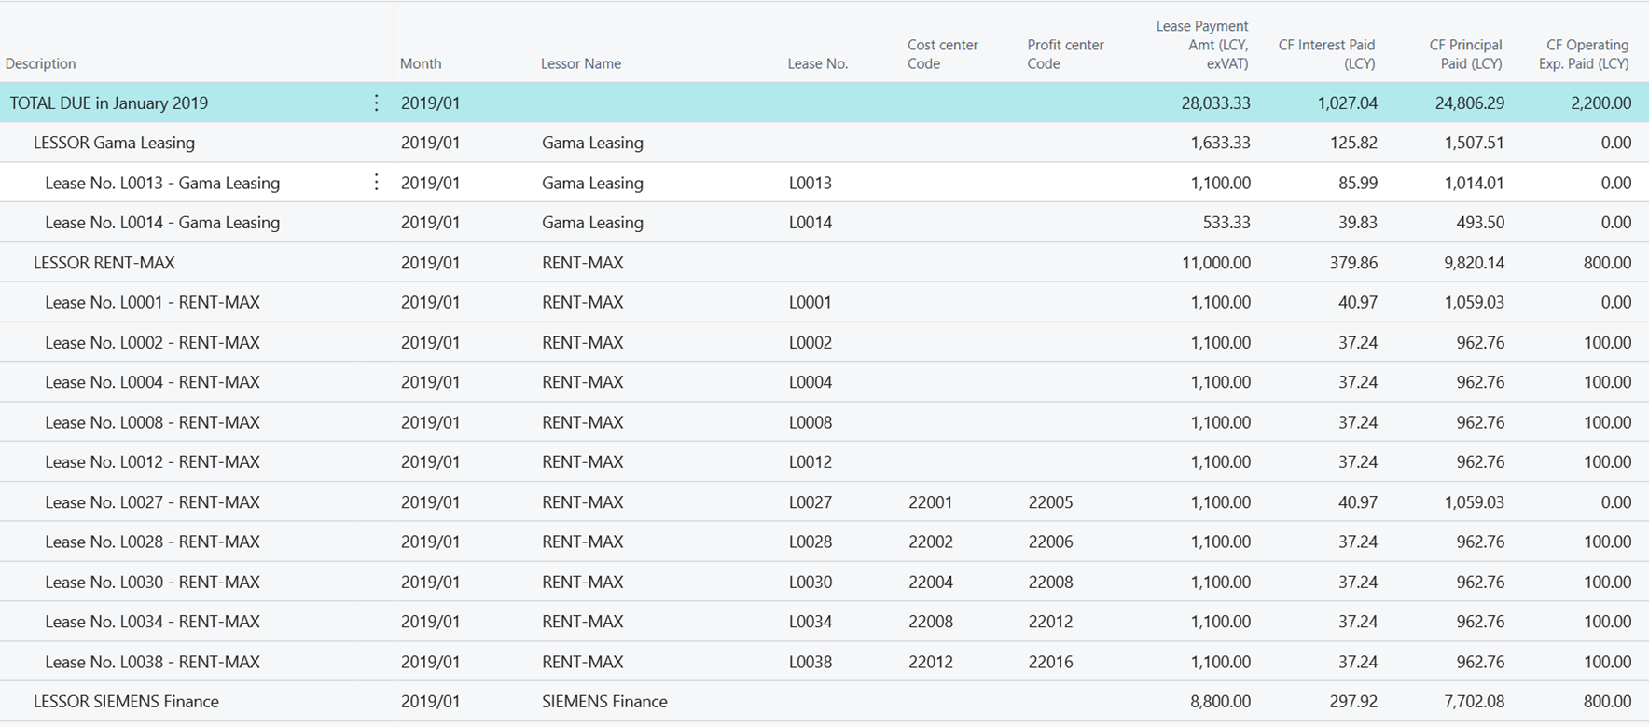This screenshot has width=1649, height=727.
Task: Click profit center code 22016
Action: tap(1050, 662)
